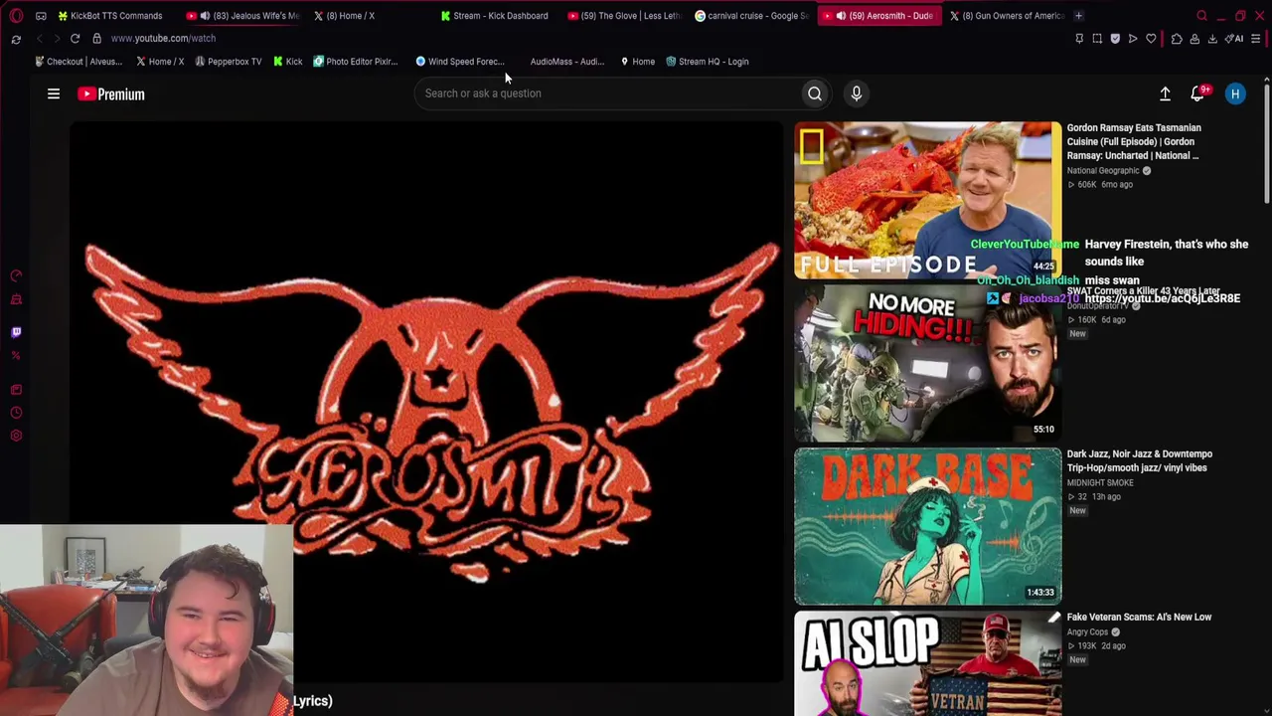1272x716 pixels.
Task: Open the browser profile person icon
Action: [1194, 39]
